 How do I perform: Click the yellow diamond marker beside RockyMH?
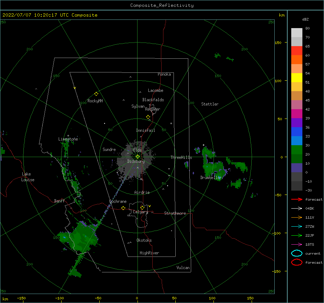pos(96,94)
